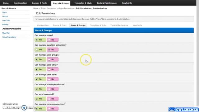The image size is (199, 112).
Task: Select No for Can manage admin permissions
Action: click(53, 89)
